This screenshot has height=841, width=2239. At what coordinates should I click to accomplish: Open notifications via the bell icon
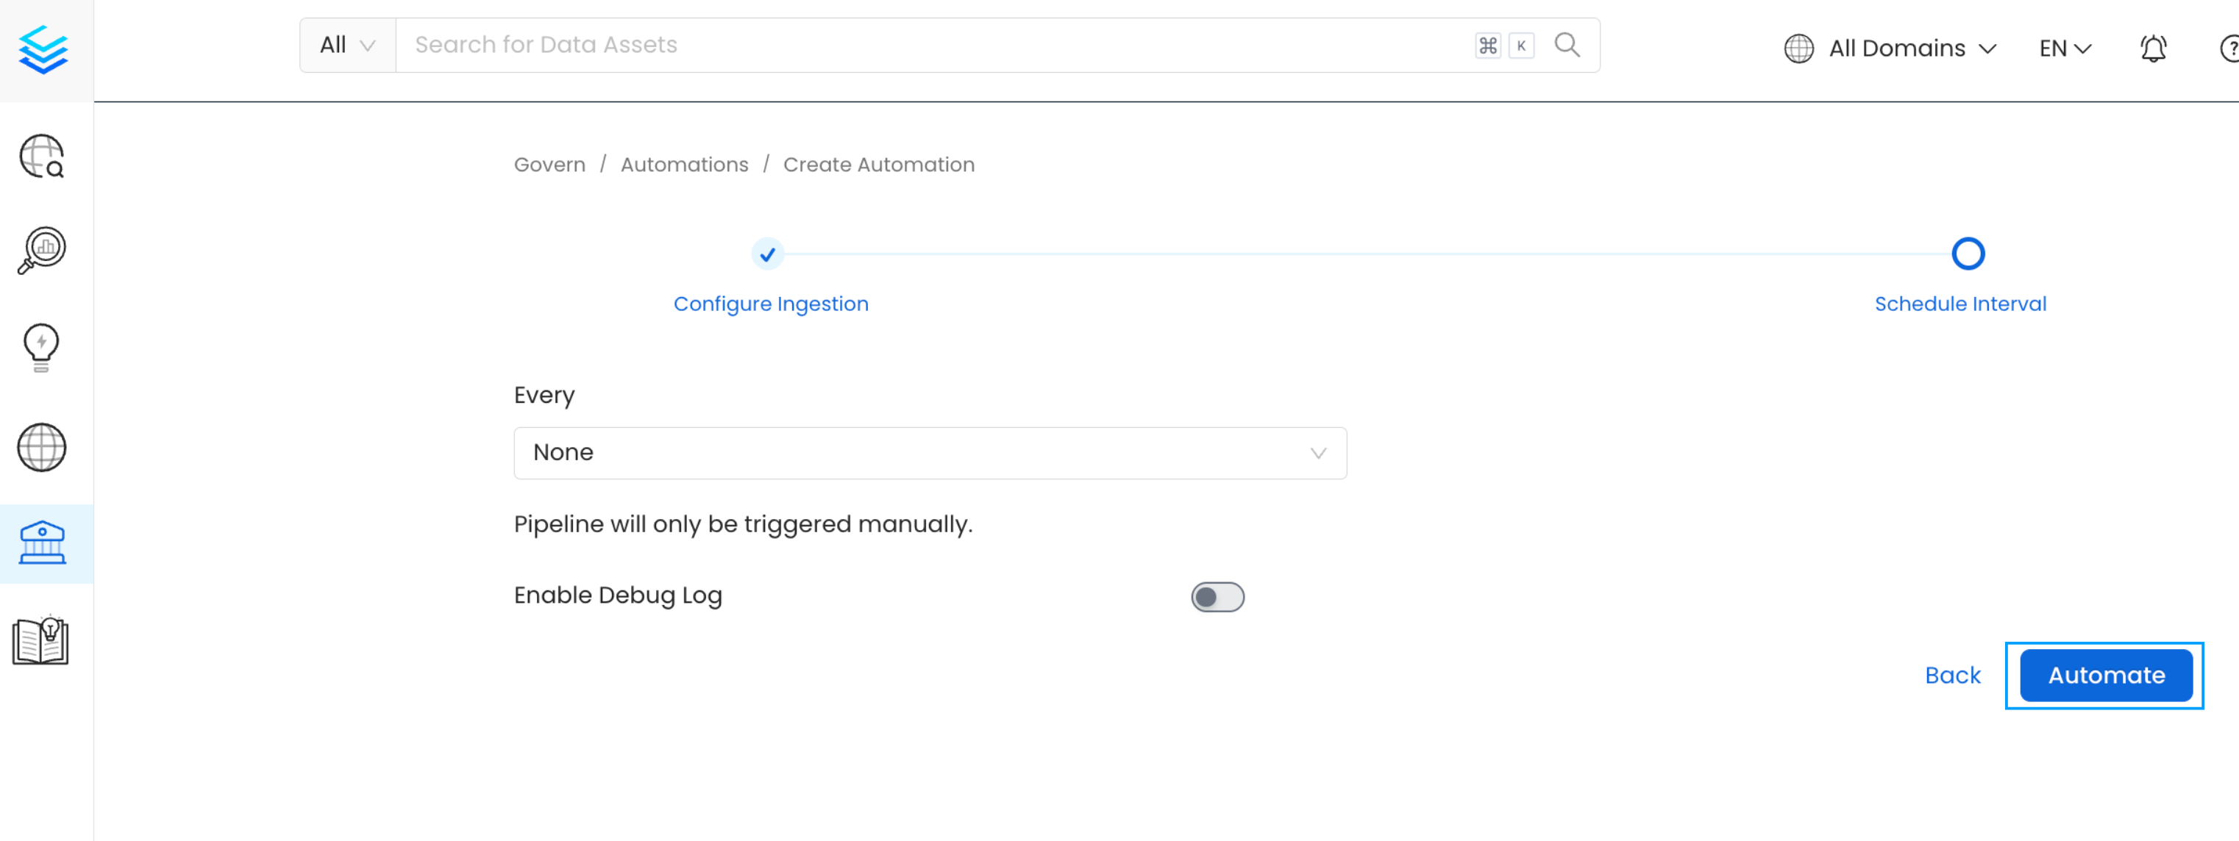[x=2153, y=48]
